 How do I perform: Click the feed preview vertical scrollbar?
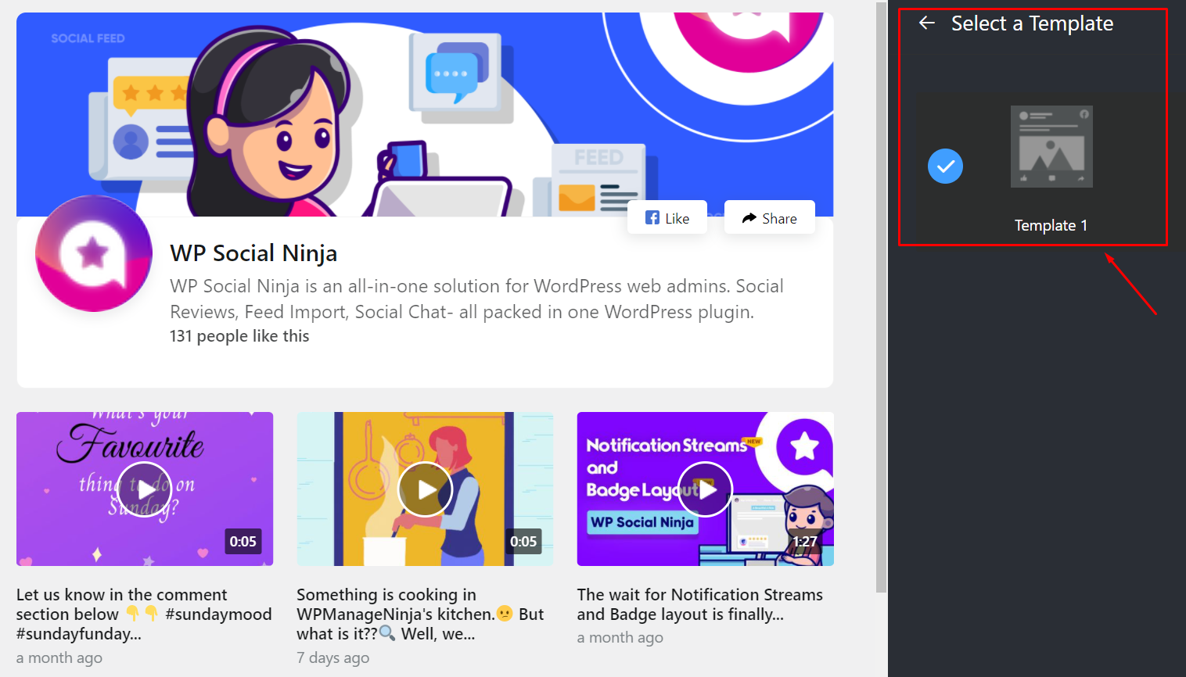[881, 297]
